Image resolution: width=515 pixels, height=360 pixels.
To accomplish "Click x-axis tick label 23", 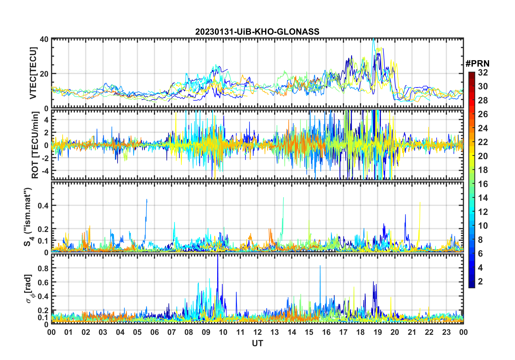I will [x=446, y=332].
